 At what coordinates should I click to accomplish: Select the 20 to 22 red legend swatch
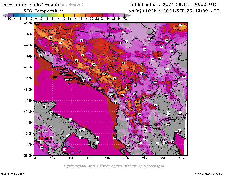click(94, 15)
